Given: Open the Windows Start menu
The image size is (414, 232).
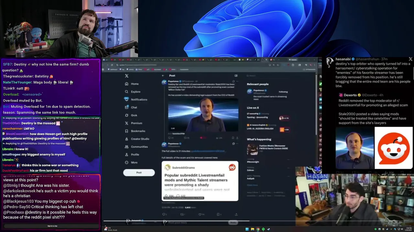Looking at the screenshot, I should (x=247, y=229).
